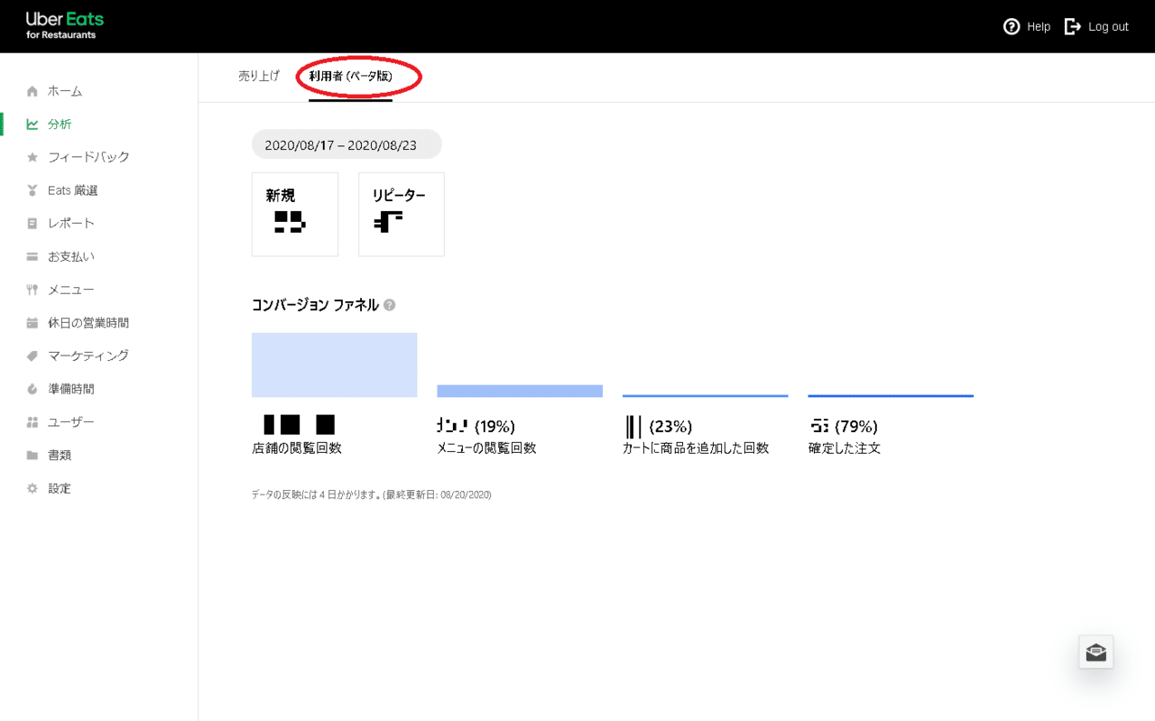1155x721 pixels.
Task: Click the Log out link text
Action: pos(1108,27)
